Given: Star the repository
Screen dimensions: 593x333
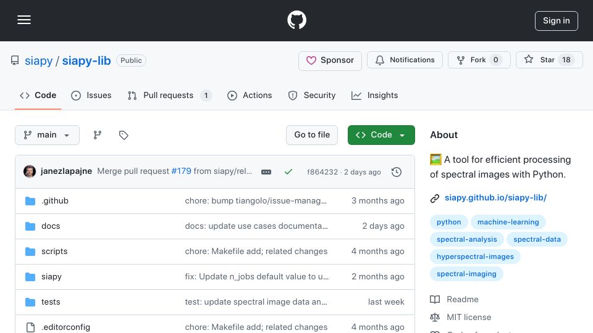Looking at the screenshot, I should click(x=549, y=60).
